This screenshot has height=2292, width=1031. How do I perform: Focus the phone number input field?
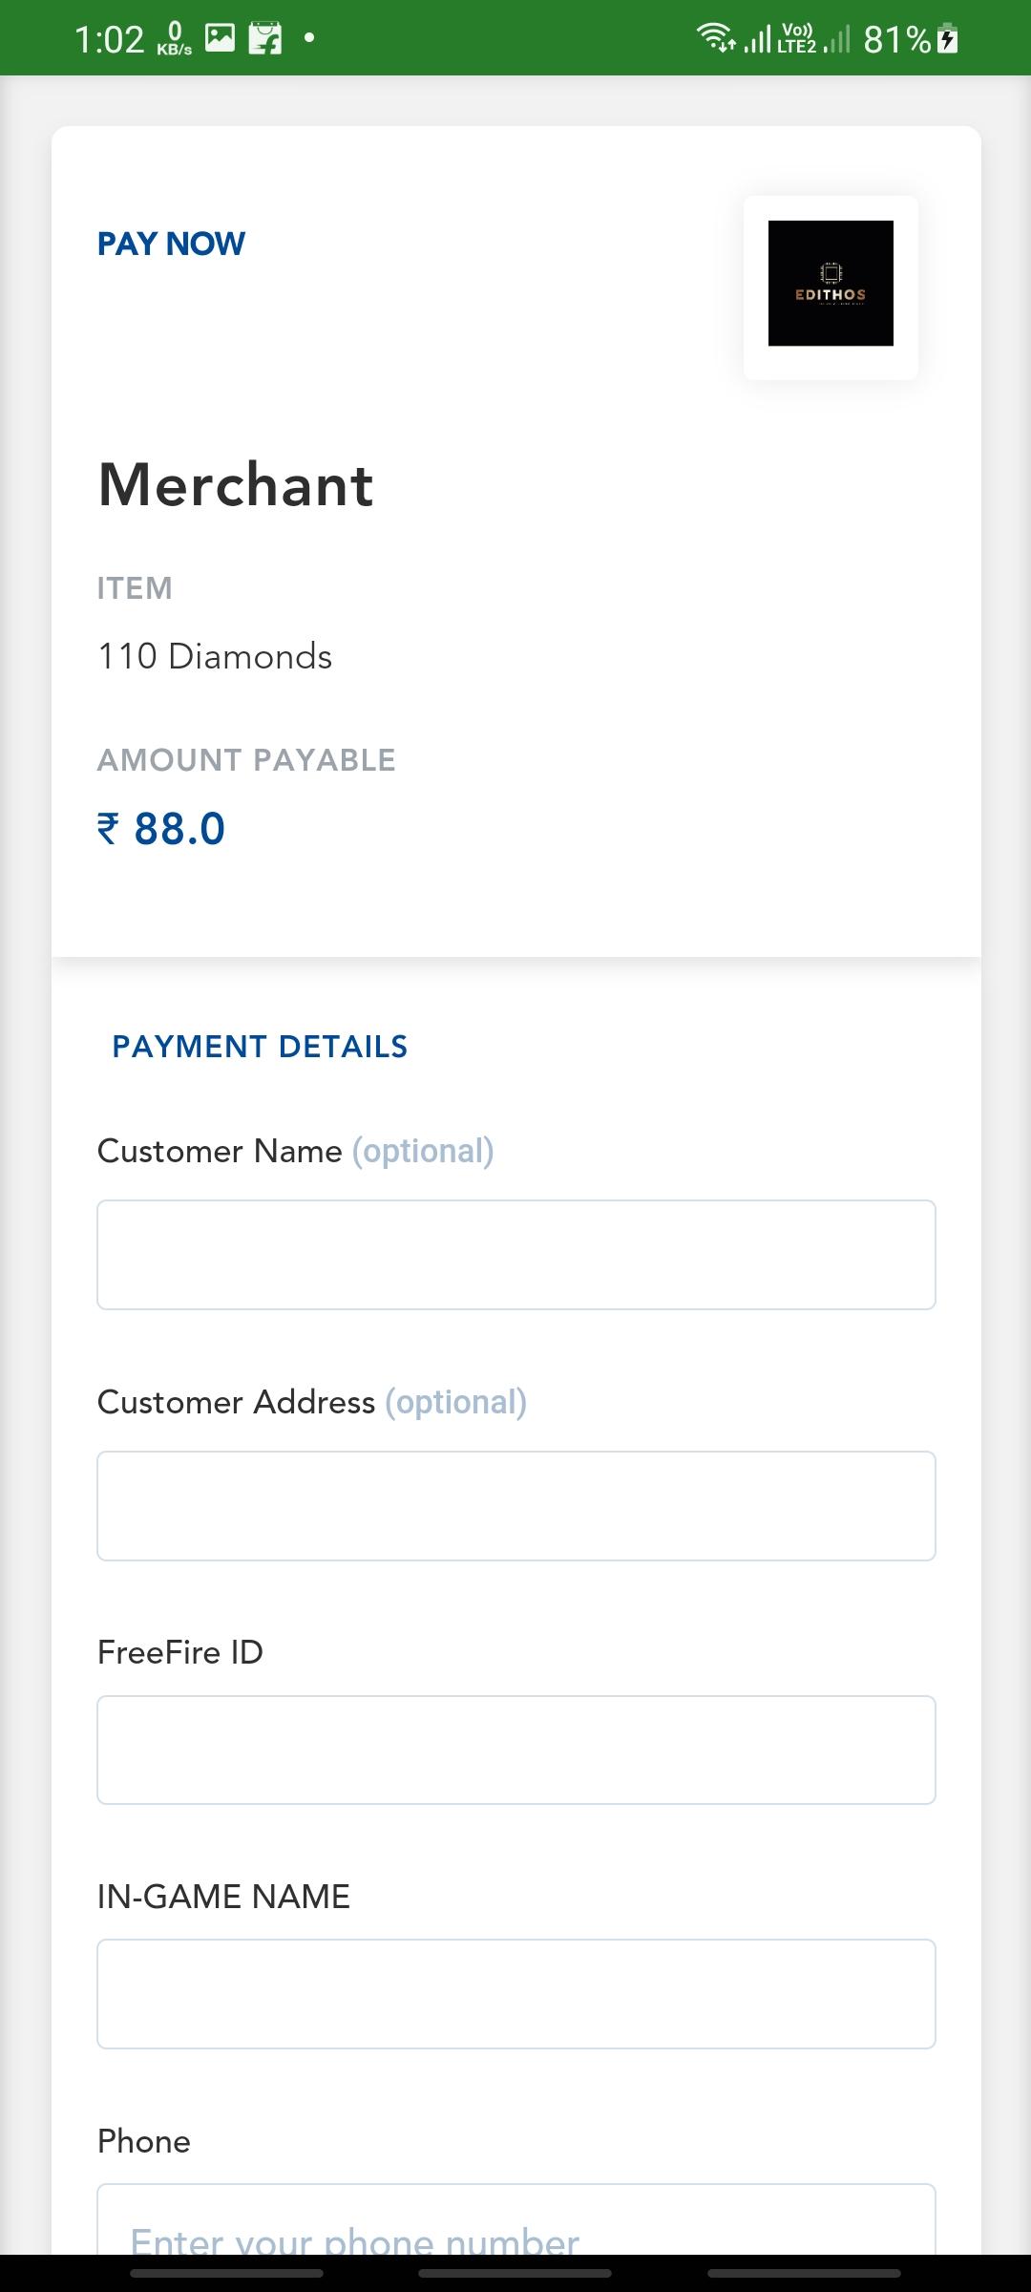click(516, 2221)
